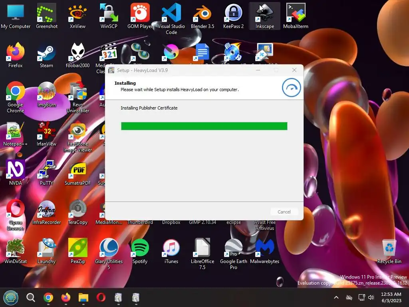Select the Blender 3.5 desktop shortcut
409x307 pixels.
click(x=203, y=16)
